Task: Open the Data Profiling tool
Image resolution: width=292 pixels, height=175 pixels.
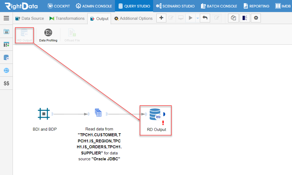Action: tap(48, 35)
